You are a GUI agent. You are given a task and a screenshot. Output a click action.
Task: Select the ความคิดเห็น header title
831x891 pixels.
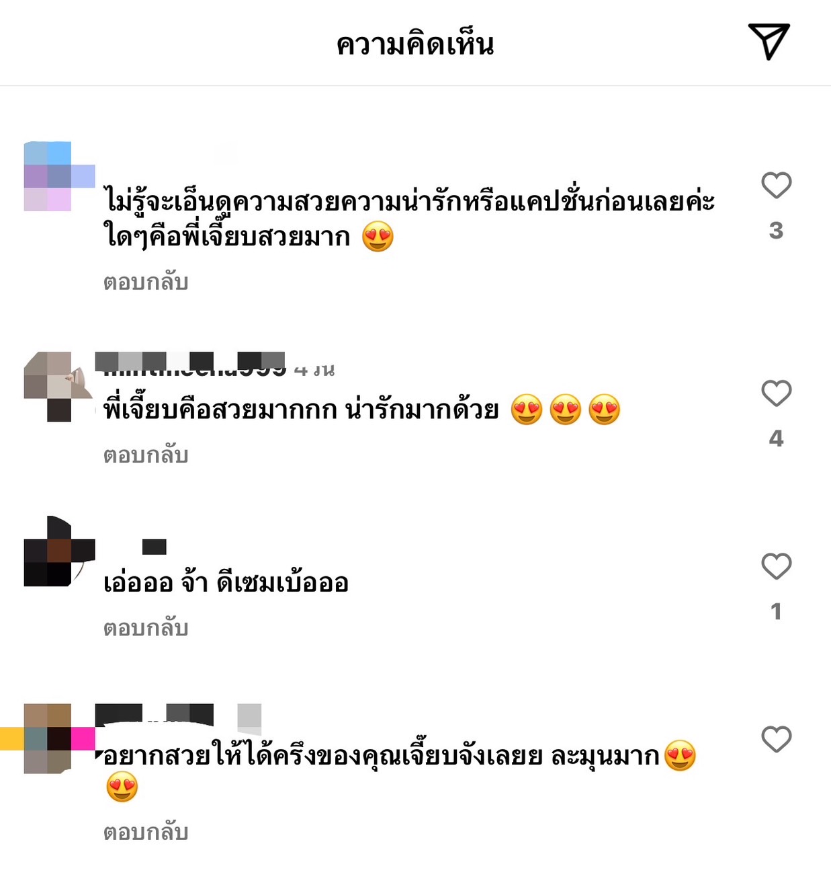coord(415,44)
